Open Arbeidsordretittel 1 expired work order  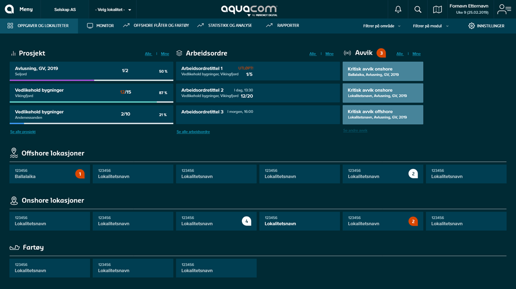258,71
